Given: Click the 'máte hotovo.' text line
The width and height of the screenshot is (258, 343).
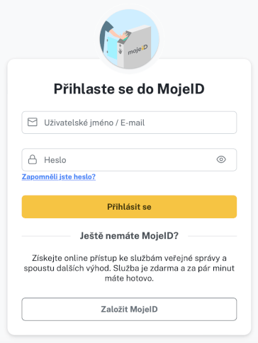Looking at the screenshot, I should [129, 279].
